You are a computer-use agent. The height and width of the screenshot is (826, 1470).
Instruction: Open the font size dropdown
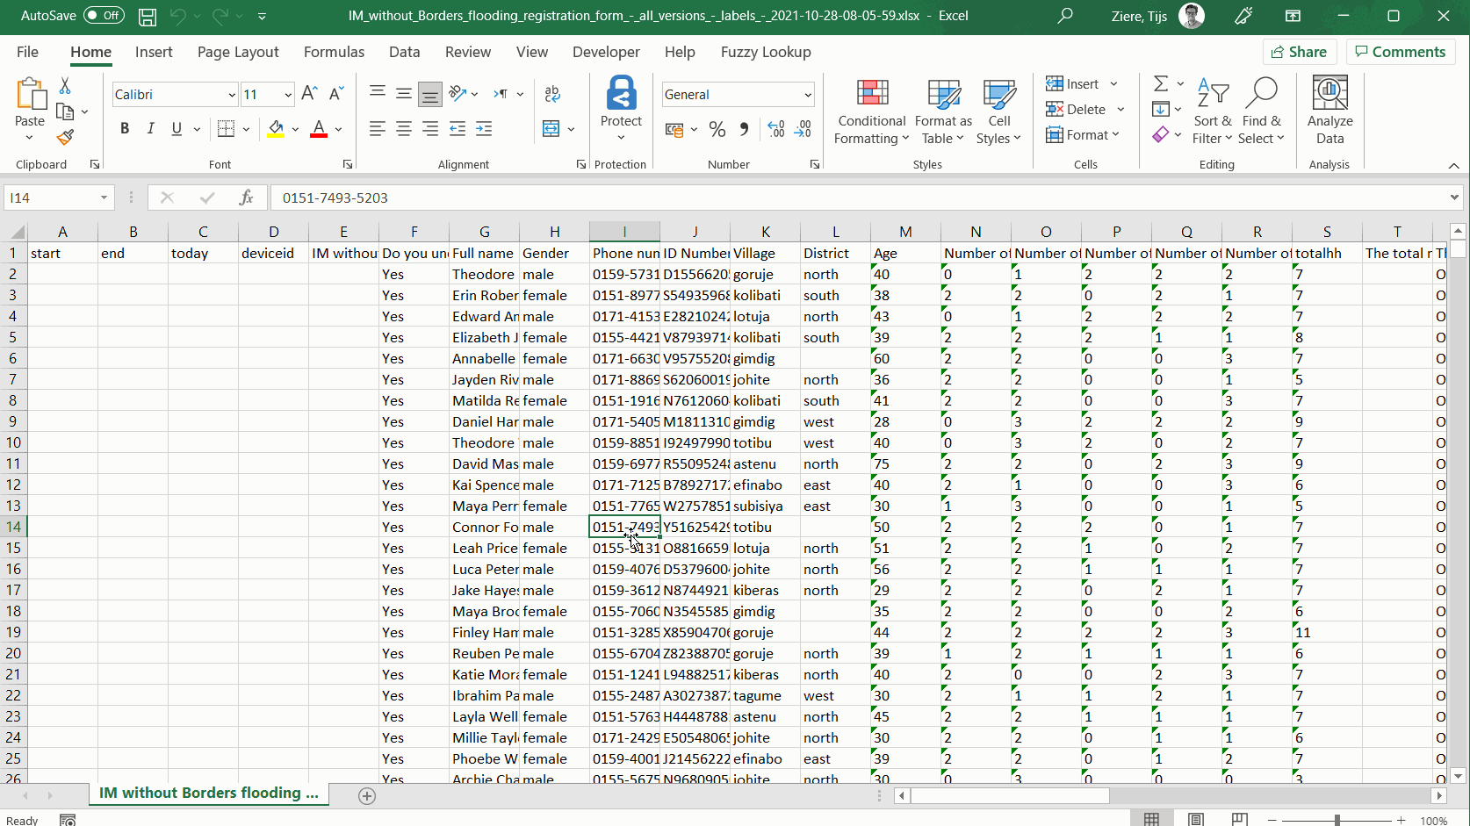[x=288, y=95]
